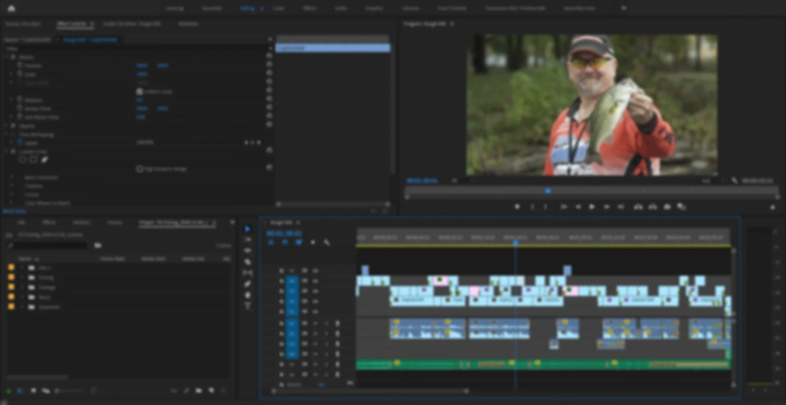Expand the Curves section
Viewport: 786px width, 405px height.
pyautogui.click(x=11, y=195)
